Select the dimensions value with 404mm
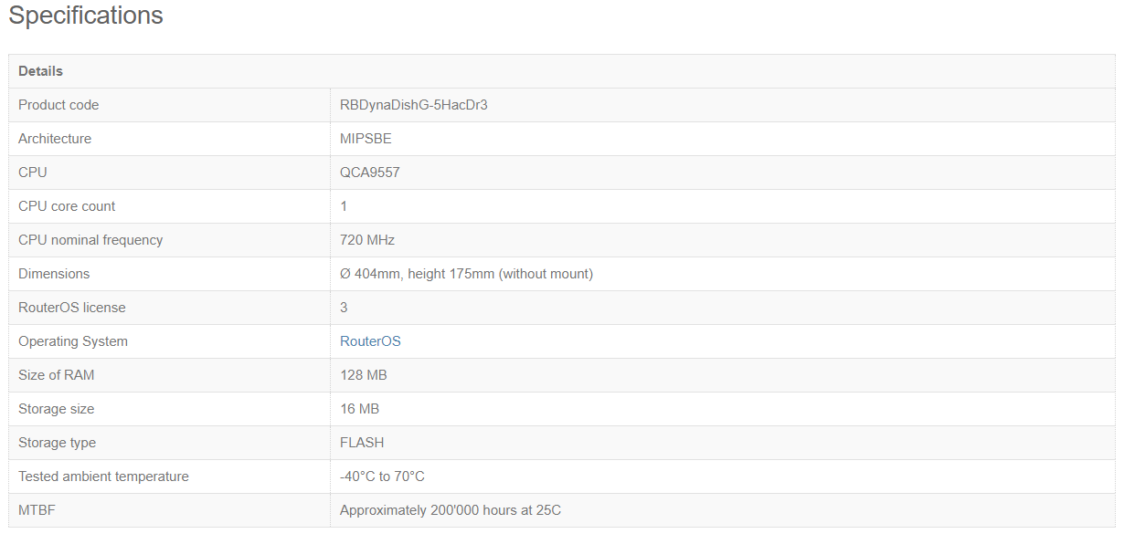The height and width of the screenshot is (534, 1124). pos(466,274)
